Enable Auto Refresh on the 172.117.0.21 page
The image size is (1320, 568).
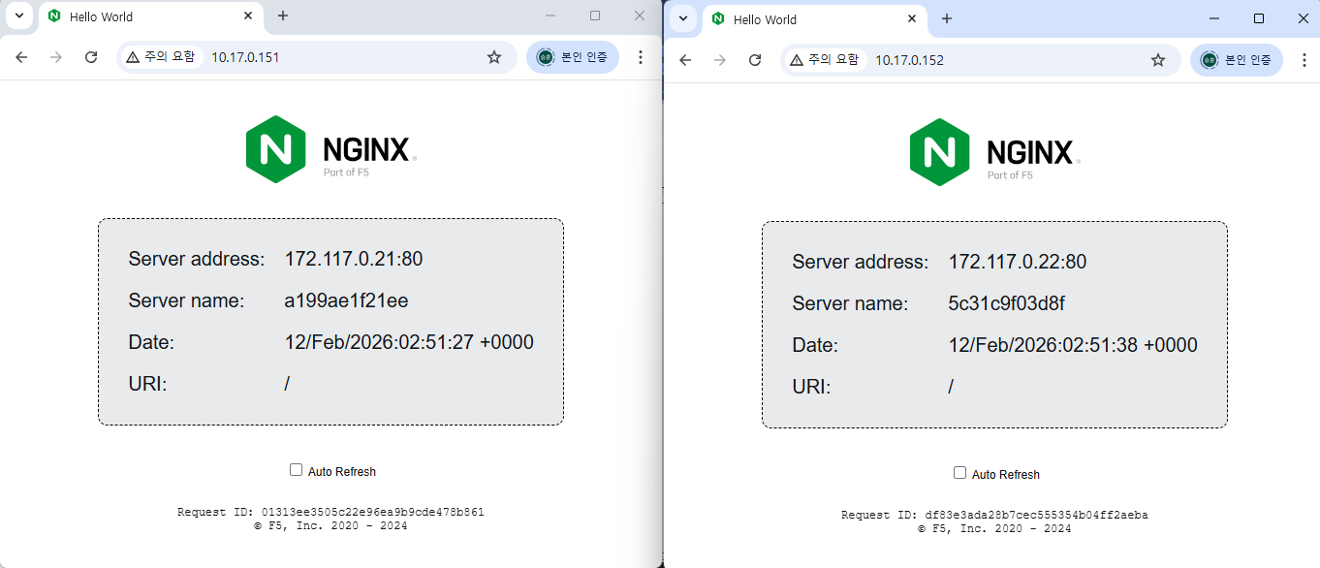click(297, 470)
